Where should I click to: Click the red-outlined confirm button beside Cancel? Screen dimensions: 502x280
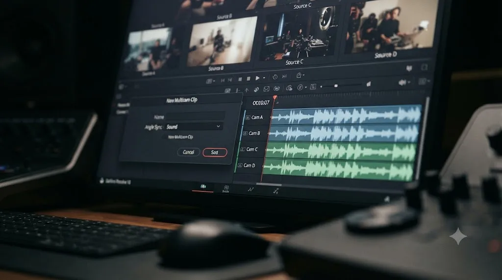(215, 152)
